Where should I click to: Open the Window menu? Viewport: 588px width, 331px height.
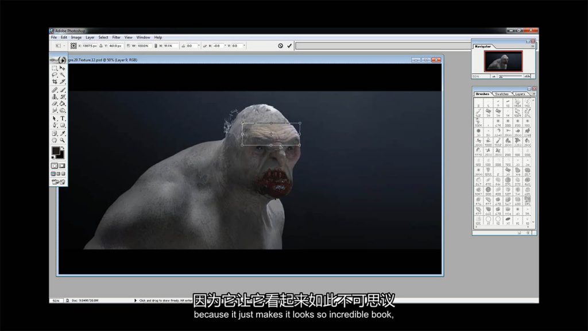[x=143, y=37]
